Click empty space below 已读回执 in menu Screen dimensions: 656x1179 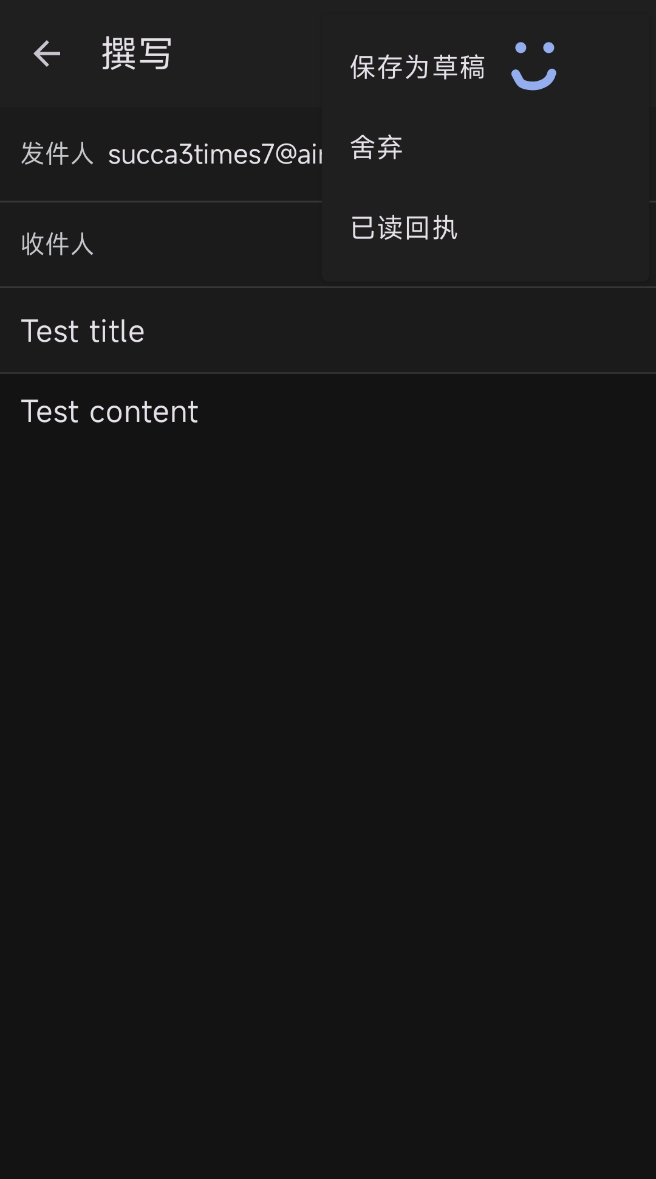pos(486,266)
